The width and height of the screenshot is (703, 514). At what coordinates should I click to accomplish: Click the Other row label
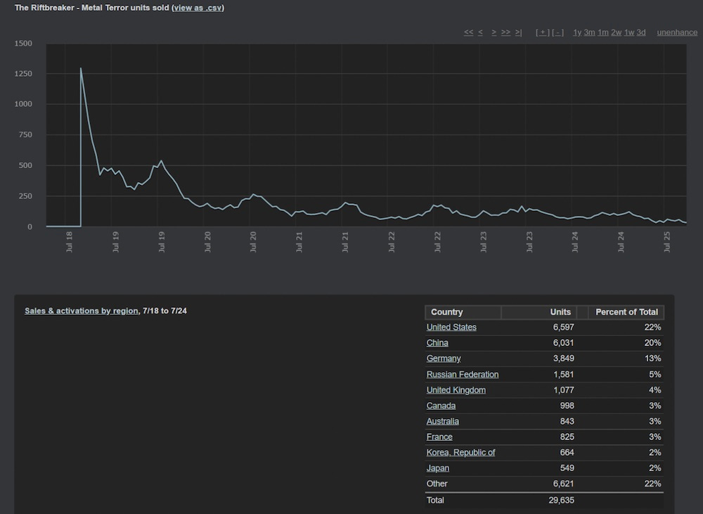click(437, 484)
